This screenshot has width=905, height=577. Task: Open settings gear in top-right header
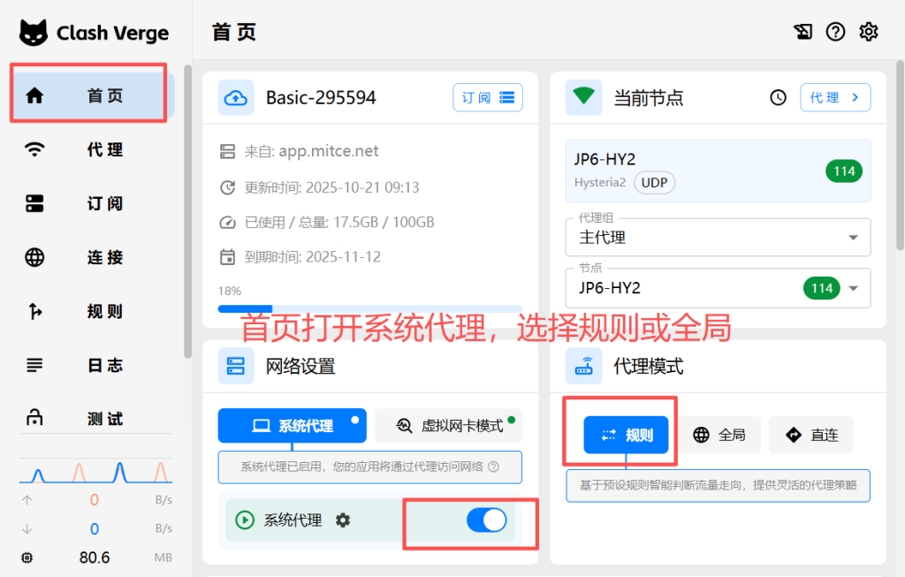[869, 32]
